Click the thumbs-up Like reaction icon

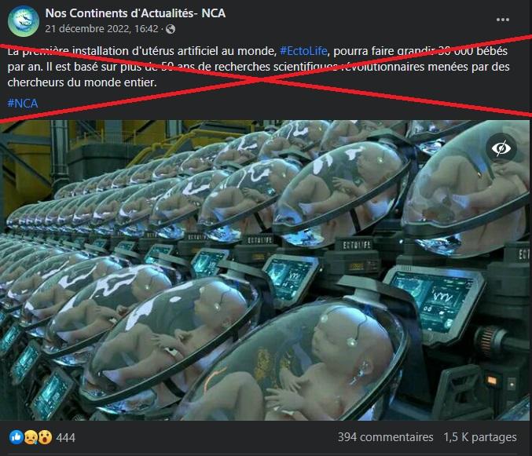pyautogui.click(x=16, y=437)
